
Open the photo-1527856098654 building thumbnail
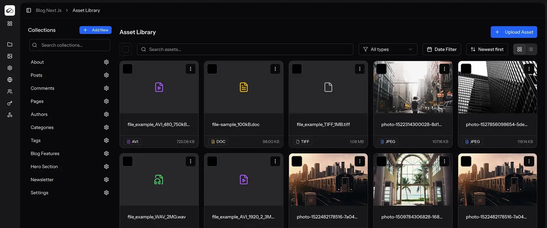(498, 87)
